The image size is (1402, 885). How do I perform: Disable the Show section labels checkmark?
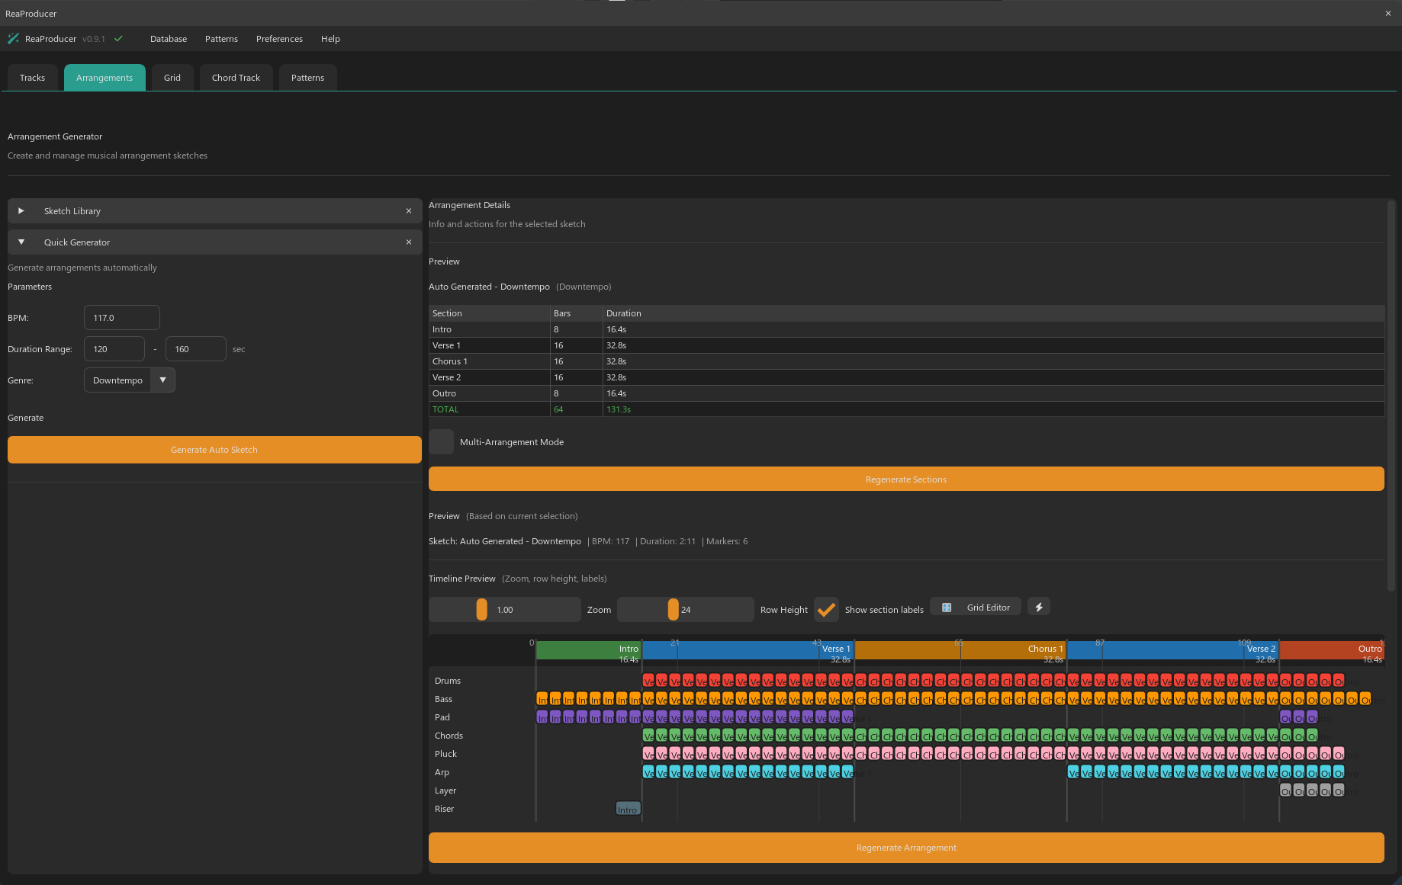pyautogui.click(x=826, y=609)
